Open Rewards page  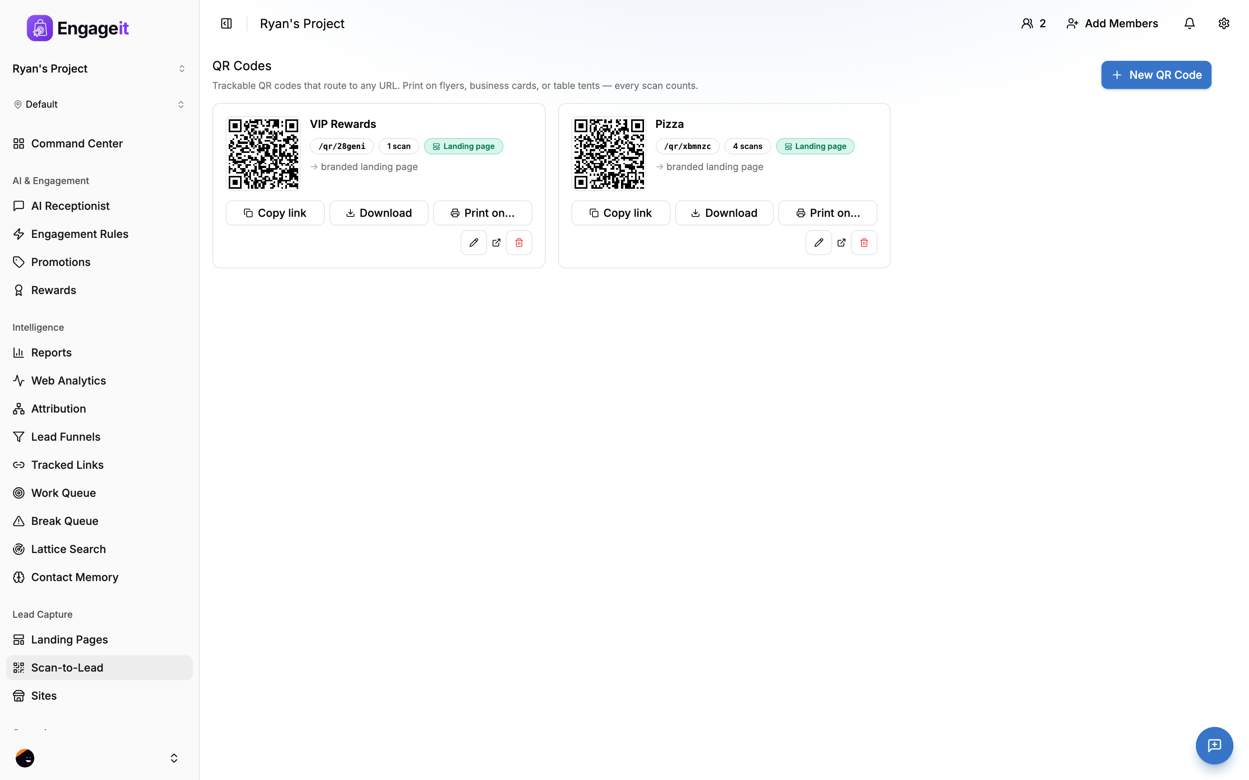pos(99,290)
